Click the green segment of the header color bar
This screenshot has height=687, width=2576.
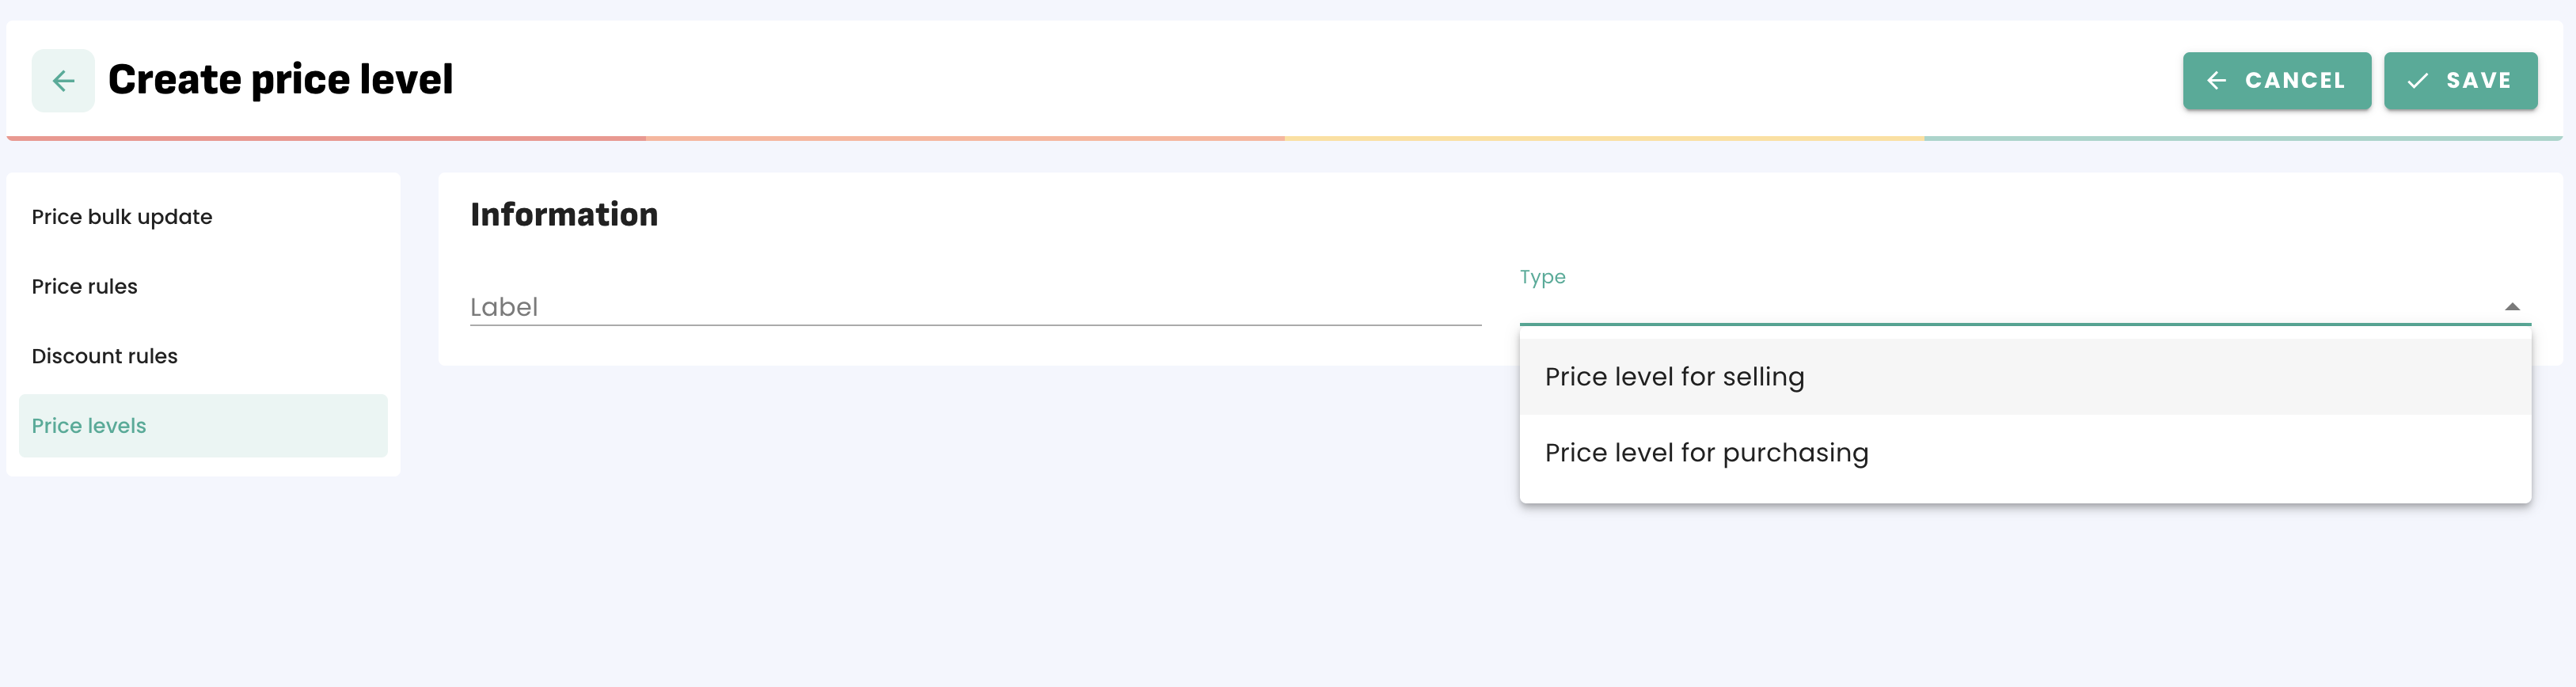2242,138
